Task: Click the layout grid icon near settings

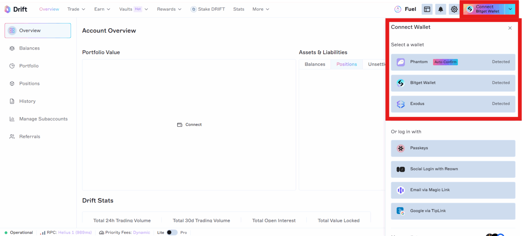Action: click(427, 9)
